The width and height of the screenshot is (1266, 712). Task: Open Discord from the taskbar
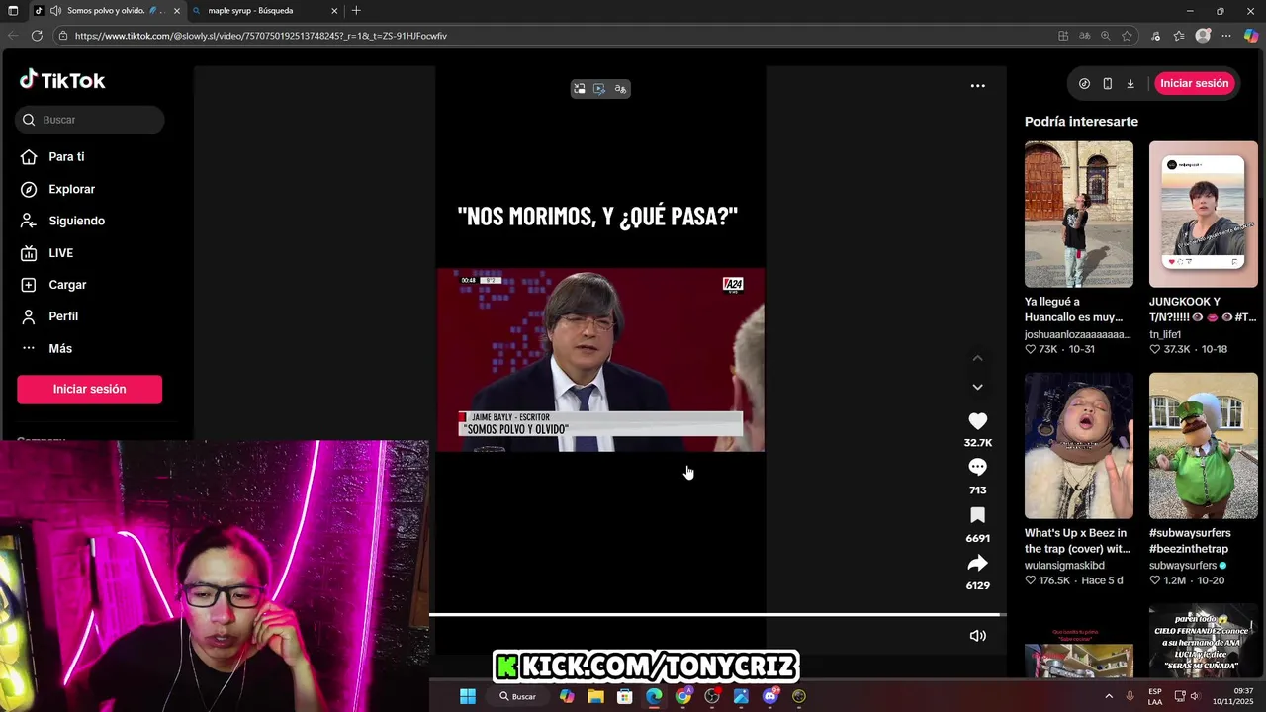770,696
